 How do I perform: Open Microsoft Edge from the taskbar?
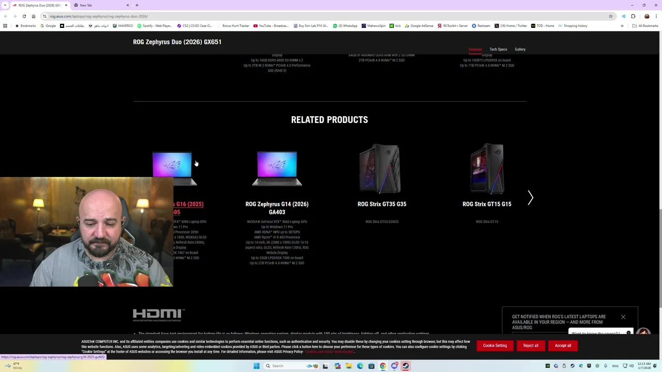tap(360, 366)
